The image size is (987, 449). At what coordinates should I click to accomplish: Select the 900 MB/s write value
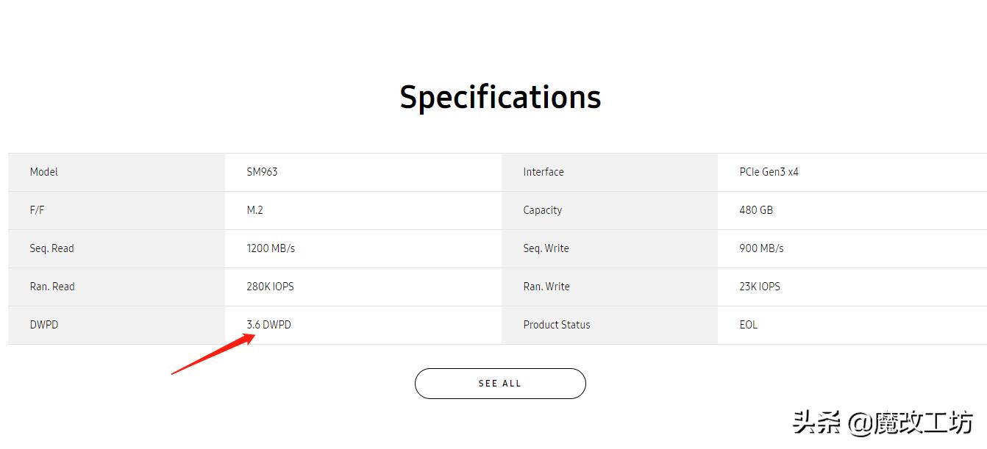click(761, 248)
